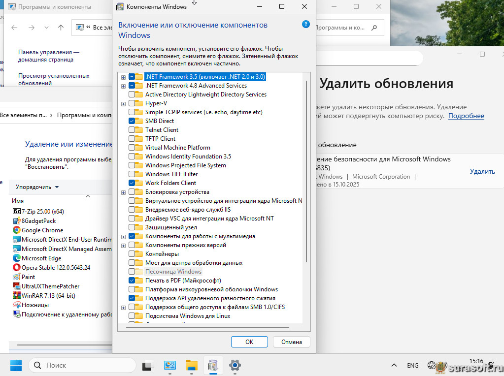Enable the Telnet Client checkbox
504x376 pixels.
[132, 130]
